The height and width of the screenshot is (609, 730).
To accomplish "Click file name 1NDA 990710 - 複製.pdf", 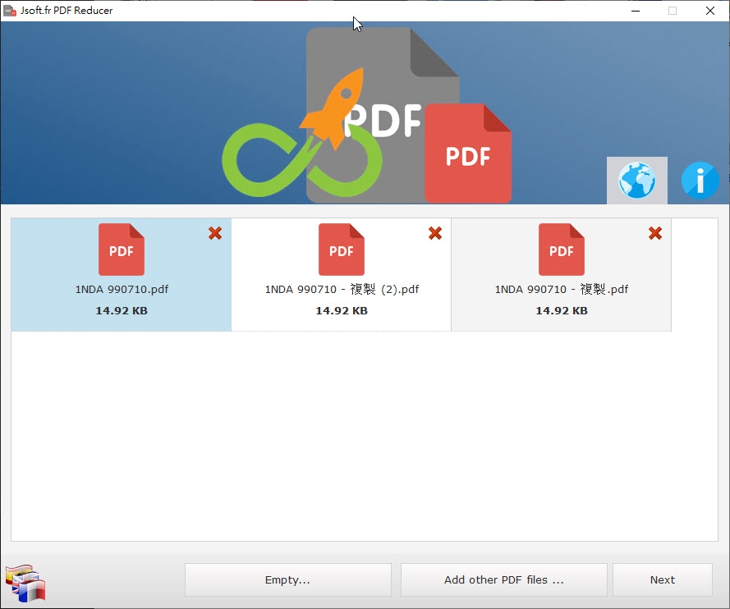I will 562,290.
